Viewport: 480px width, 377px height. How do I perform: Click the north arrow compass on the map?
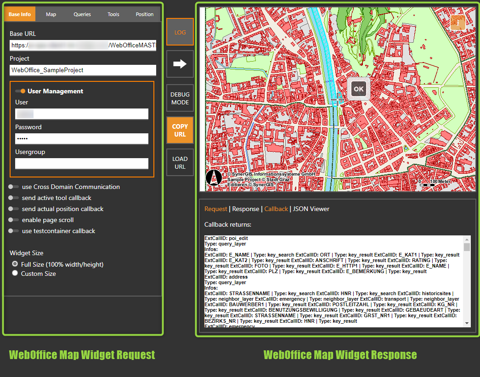point(214,177)
